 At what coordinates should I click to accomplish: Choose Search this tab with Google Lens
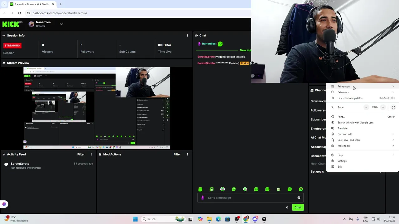(363, 123)
